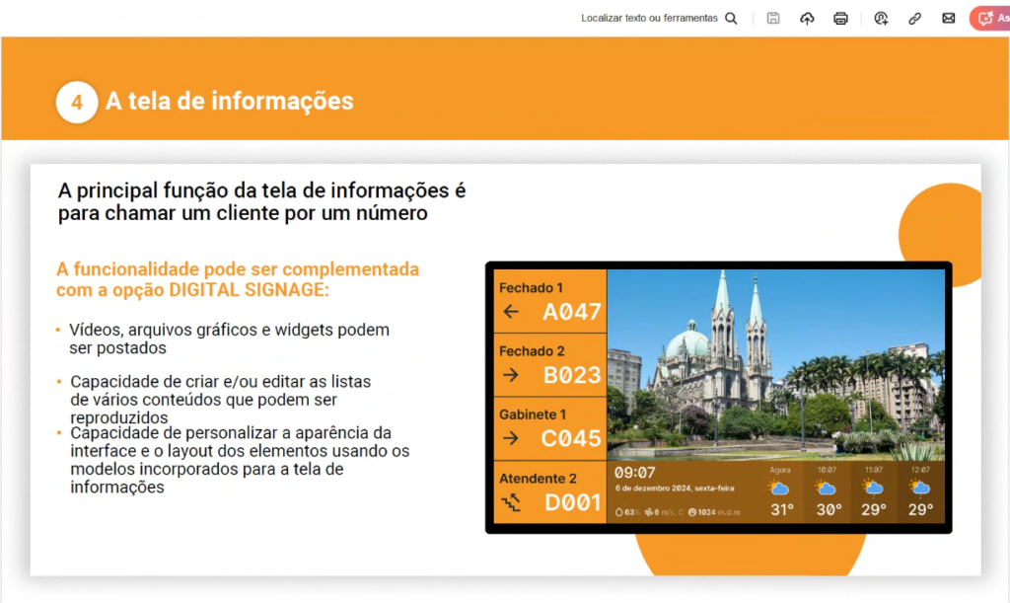
Task: Click the 'Fechado 1' label
Action: (531, 288)
